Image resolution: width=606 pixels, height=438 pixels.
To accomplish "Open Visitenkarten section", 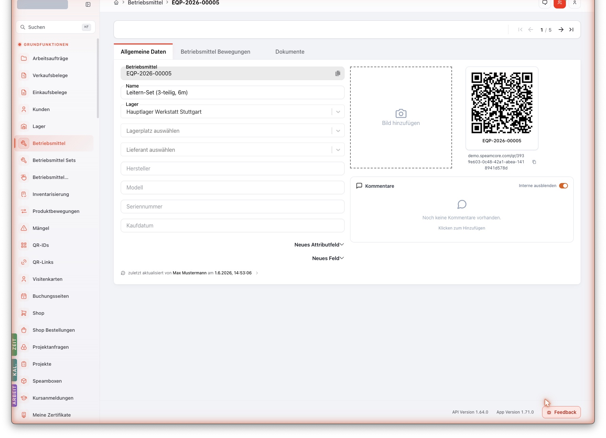I will coord(54,279).
